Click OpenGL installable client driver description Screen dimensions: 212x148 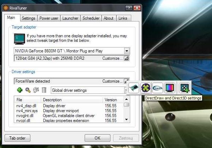(x=69, y=116)
